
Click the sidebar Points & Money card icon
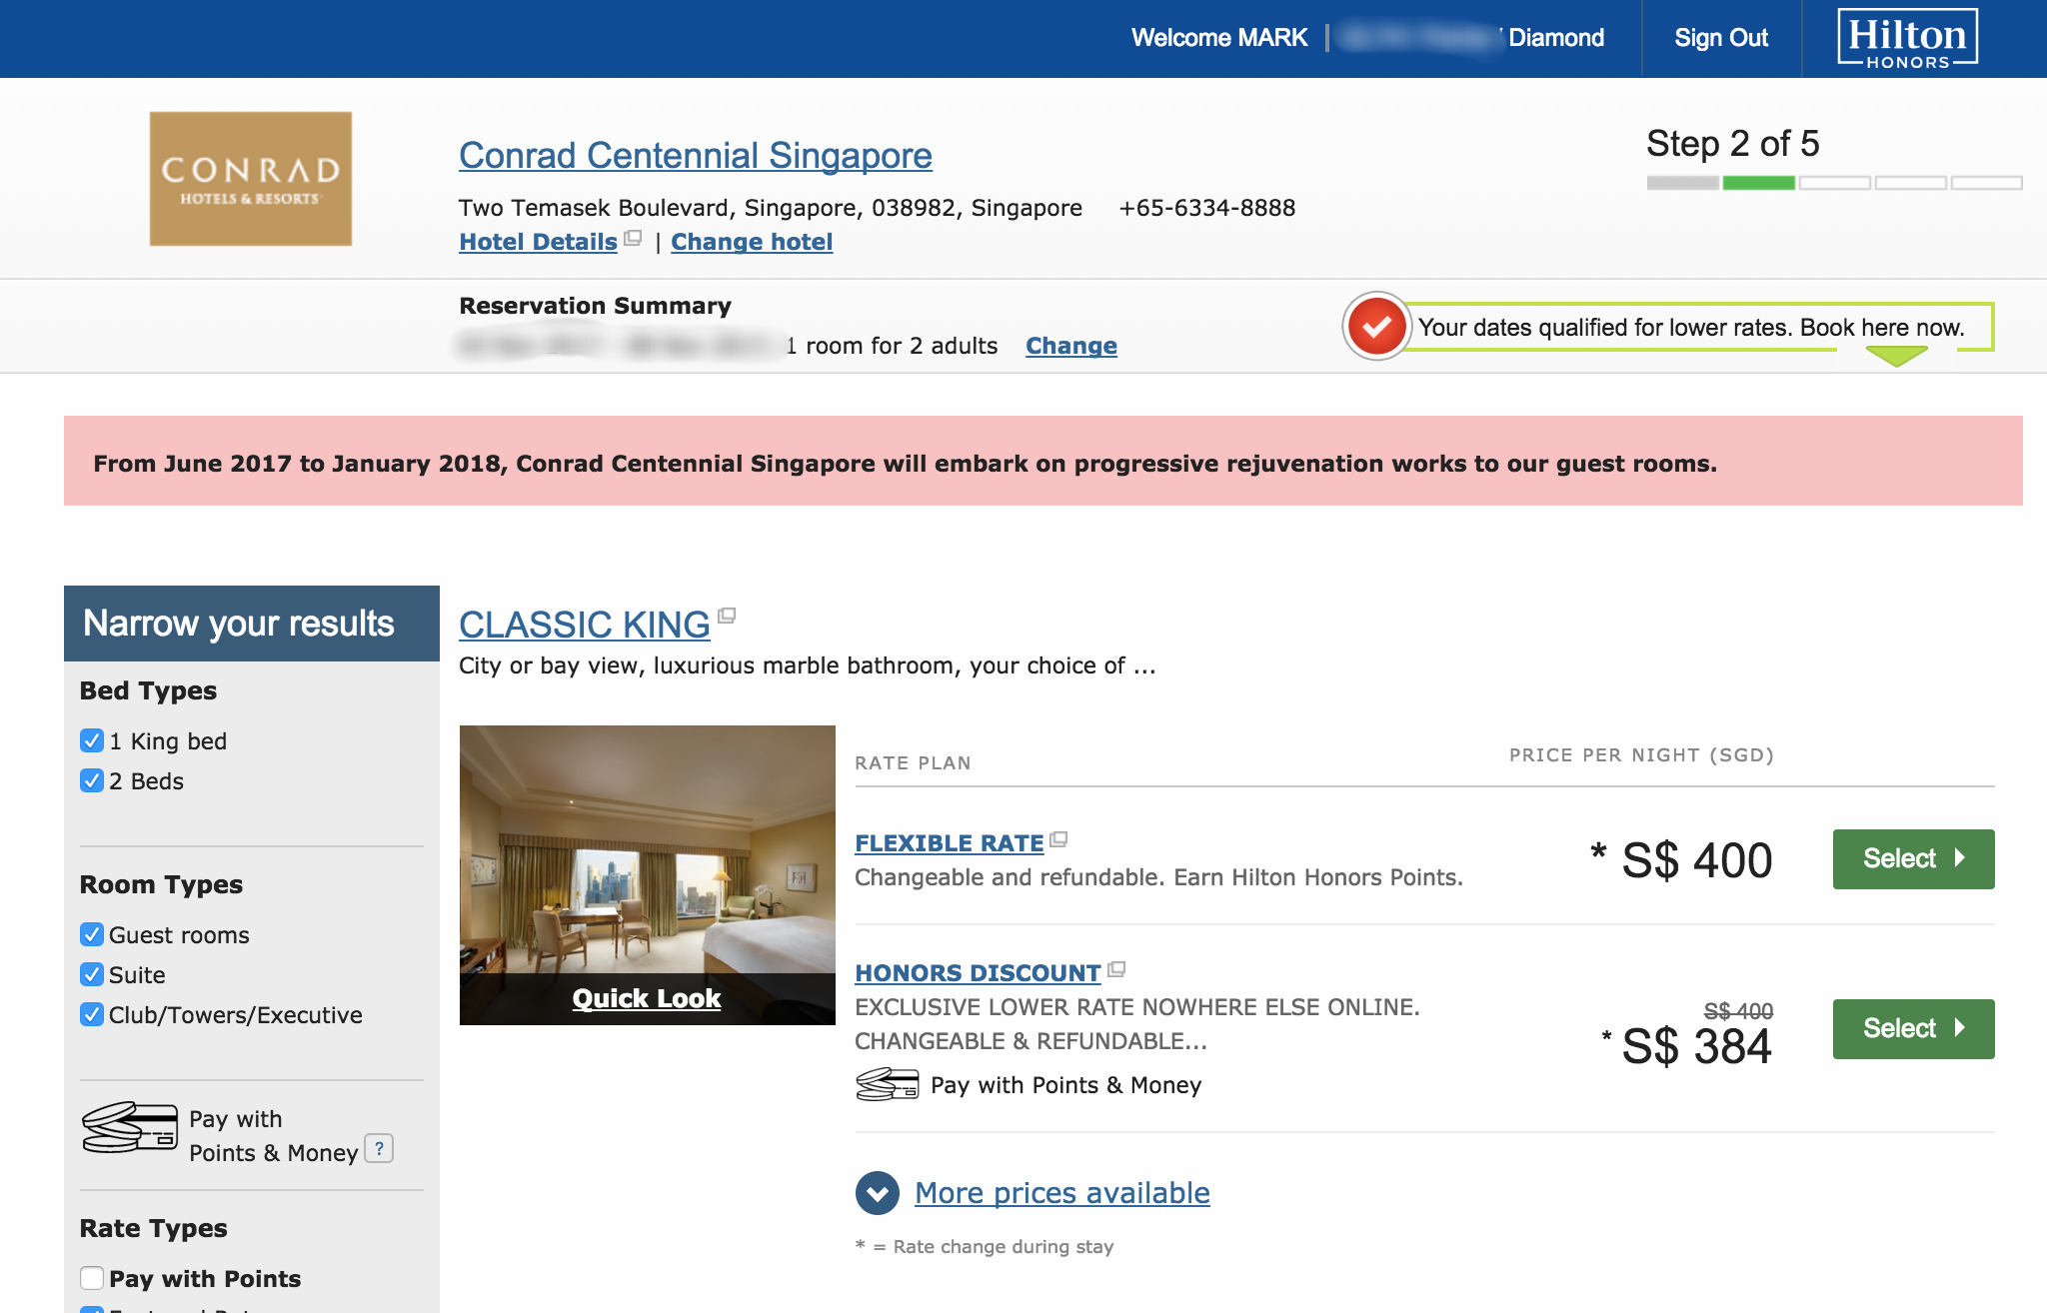tap(129, 1128)
